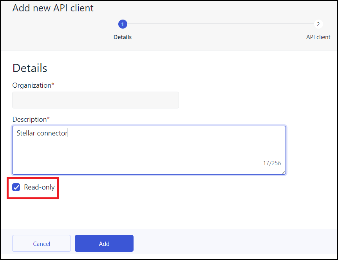The width and height of the screenshot is (338, 260).
Task: Select the Details step label
Action: tap(123, 37)
